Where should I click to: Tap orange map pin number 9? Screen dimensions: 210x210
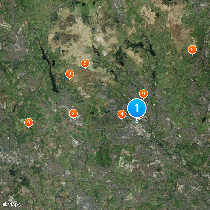[143, 94]
